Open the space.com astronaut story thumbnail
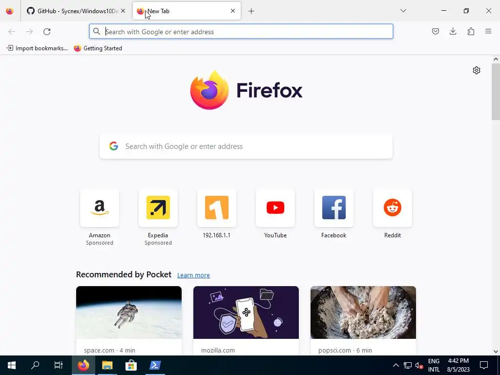This screenshot has height=375, width=500. pyautogui.click(x=129, y=312)
